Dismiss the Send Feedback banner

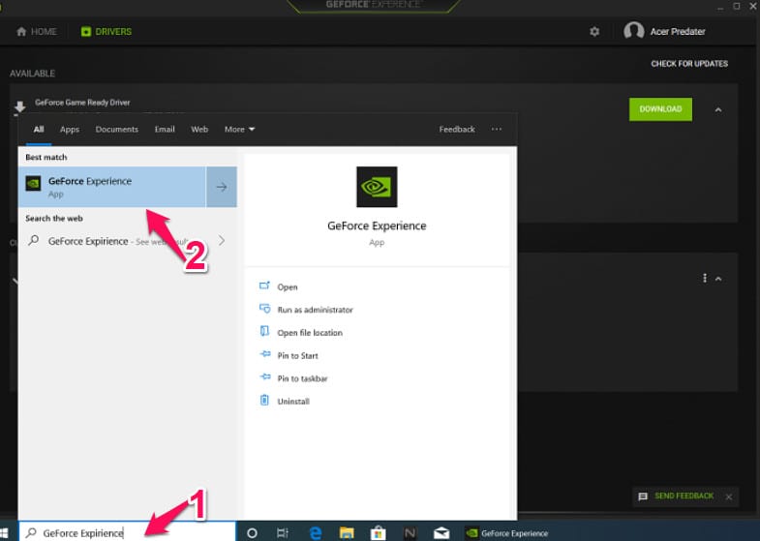pos(728,496)
